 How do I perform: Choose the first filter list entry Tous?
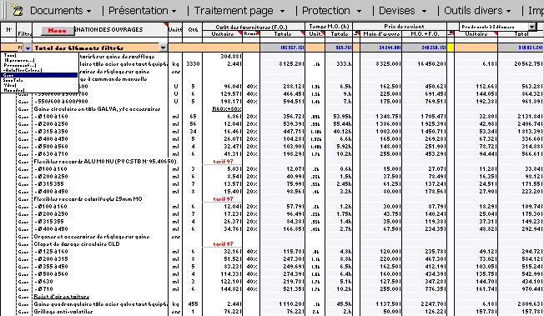pyautogui.click(x=39, y=55)
